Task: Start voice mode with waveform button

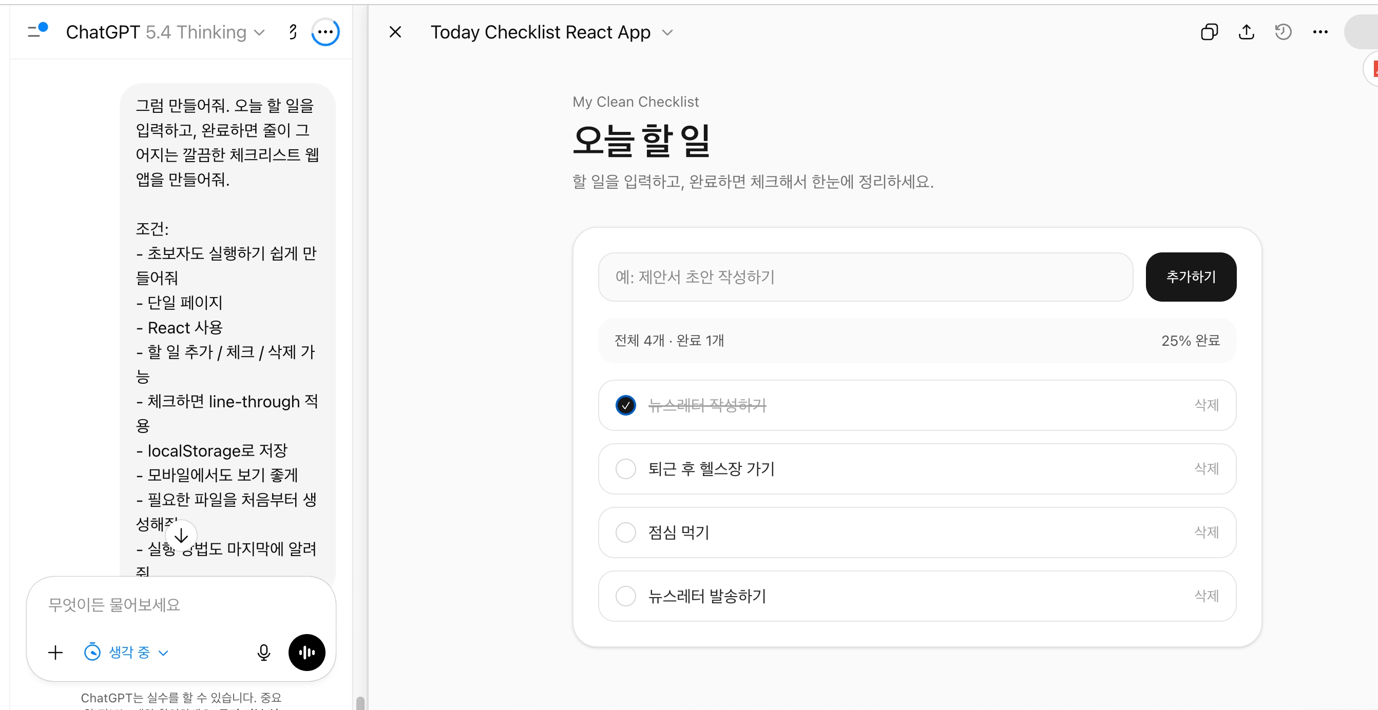Action: pos(307,652)
